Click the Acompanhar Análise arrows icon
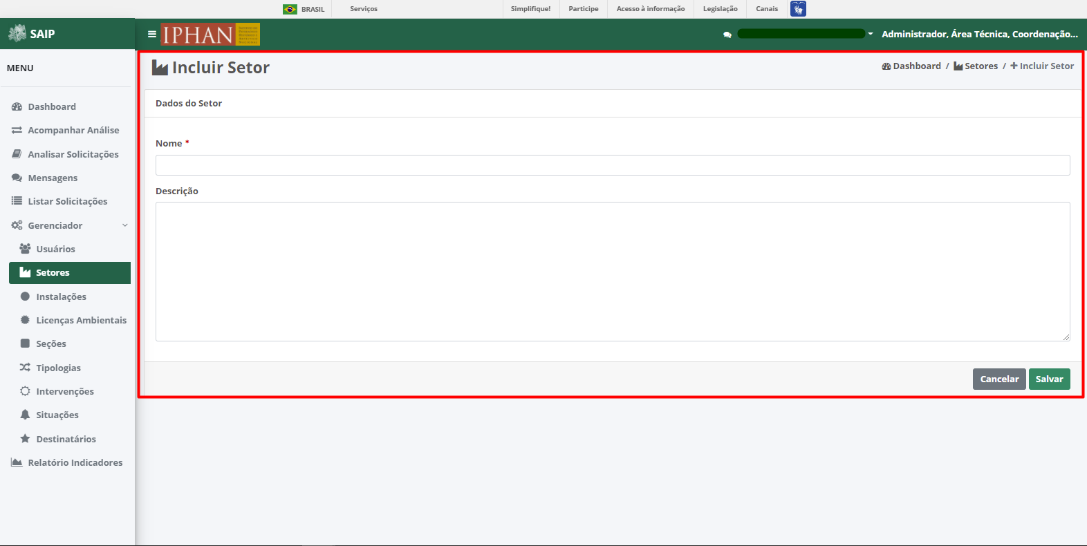 [x=17, y=130]
